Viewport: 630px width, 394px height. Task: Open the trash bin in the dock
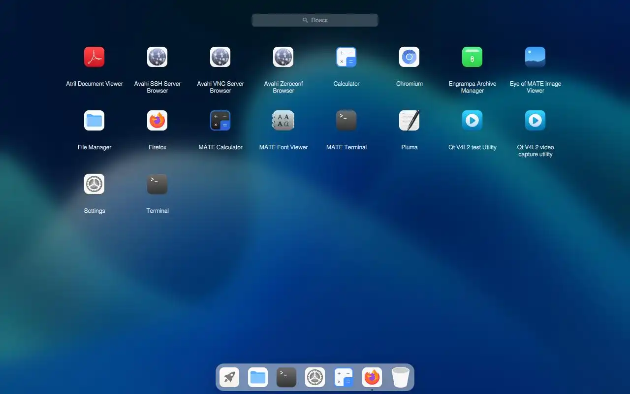point(401,378)
